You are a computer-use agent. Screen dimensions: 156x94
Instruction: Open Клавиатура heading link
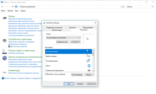pyautogui.click(x=14, y=70)
